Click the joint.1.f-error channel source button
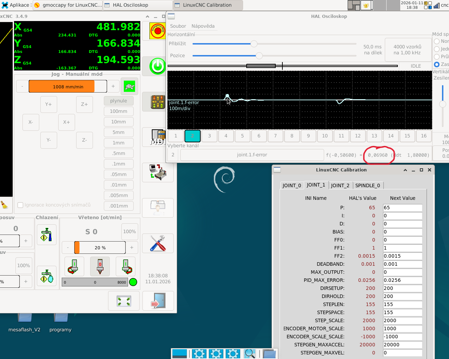 [x=252, y=155]
